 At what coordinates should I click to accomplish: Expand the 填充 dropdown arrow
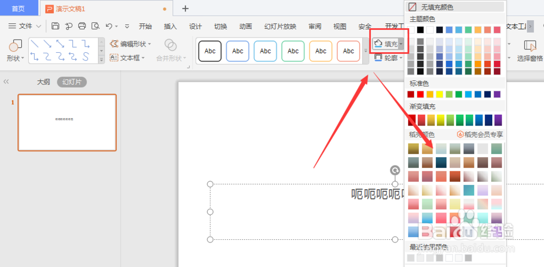pyautogui.click(x=401, y=44)
